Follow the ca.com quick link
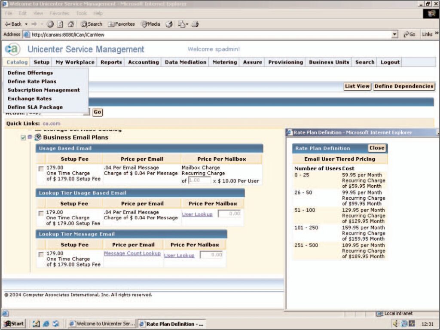The height and width of the screenshot is (330, 440). (52, 123)
